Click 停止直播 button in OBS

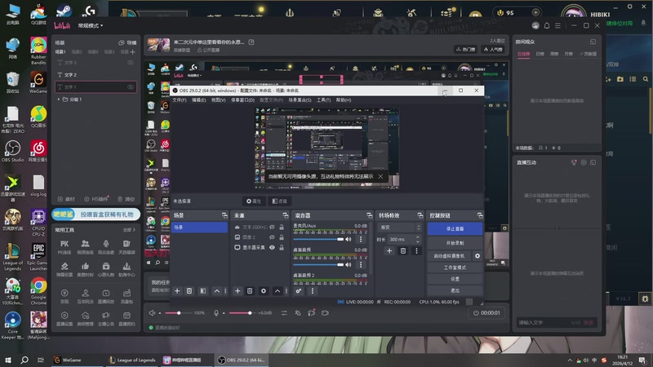(455, 229)
